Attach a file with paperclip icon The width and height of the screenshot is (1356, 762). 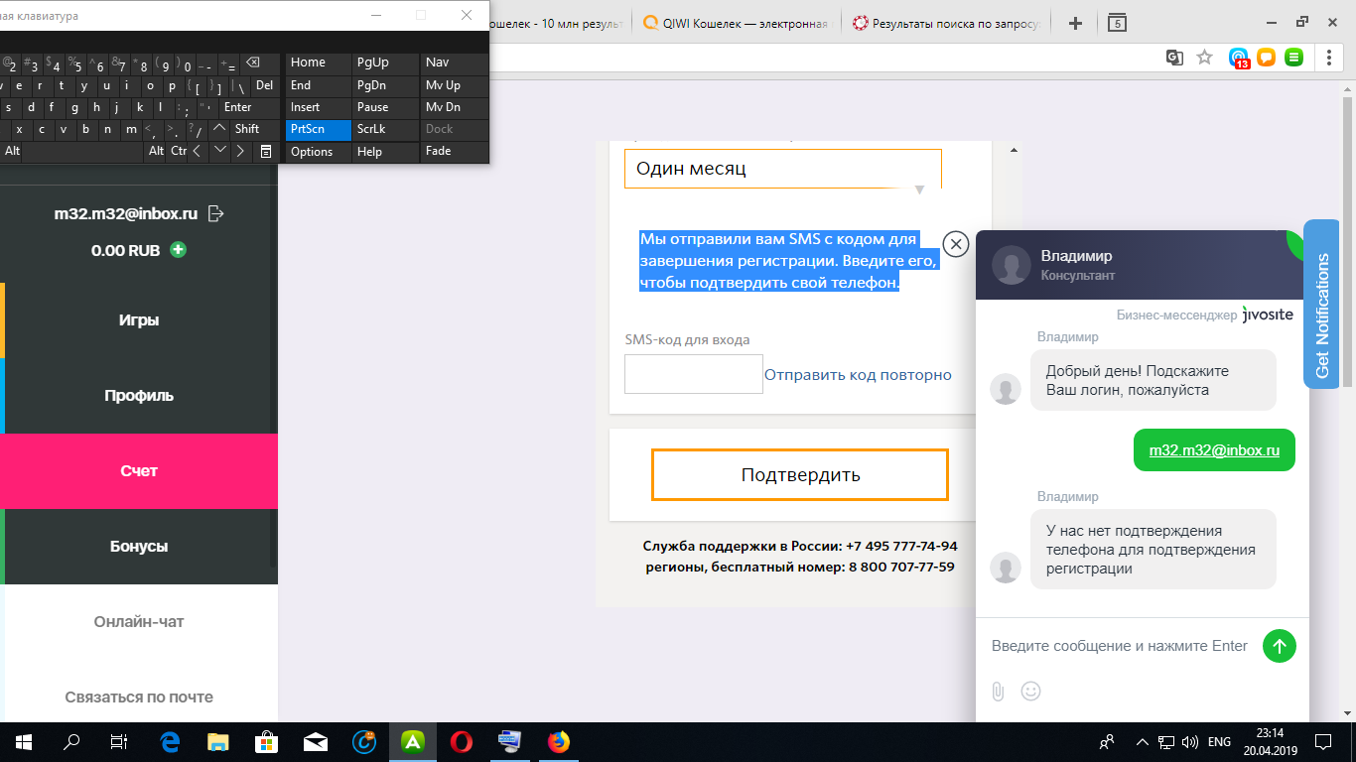999,691
